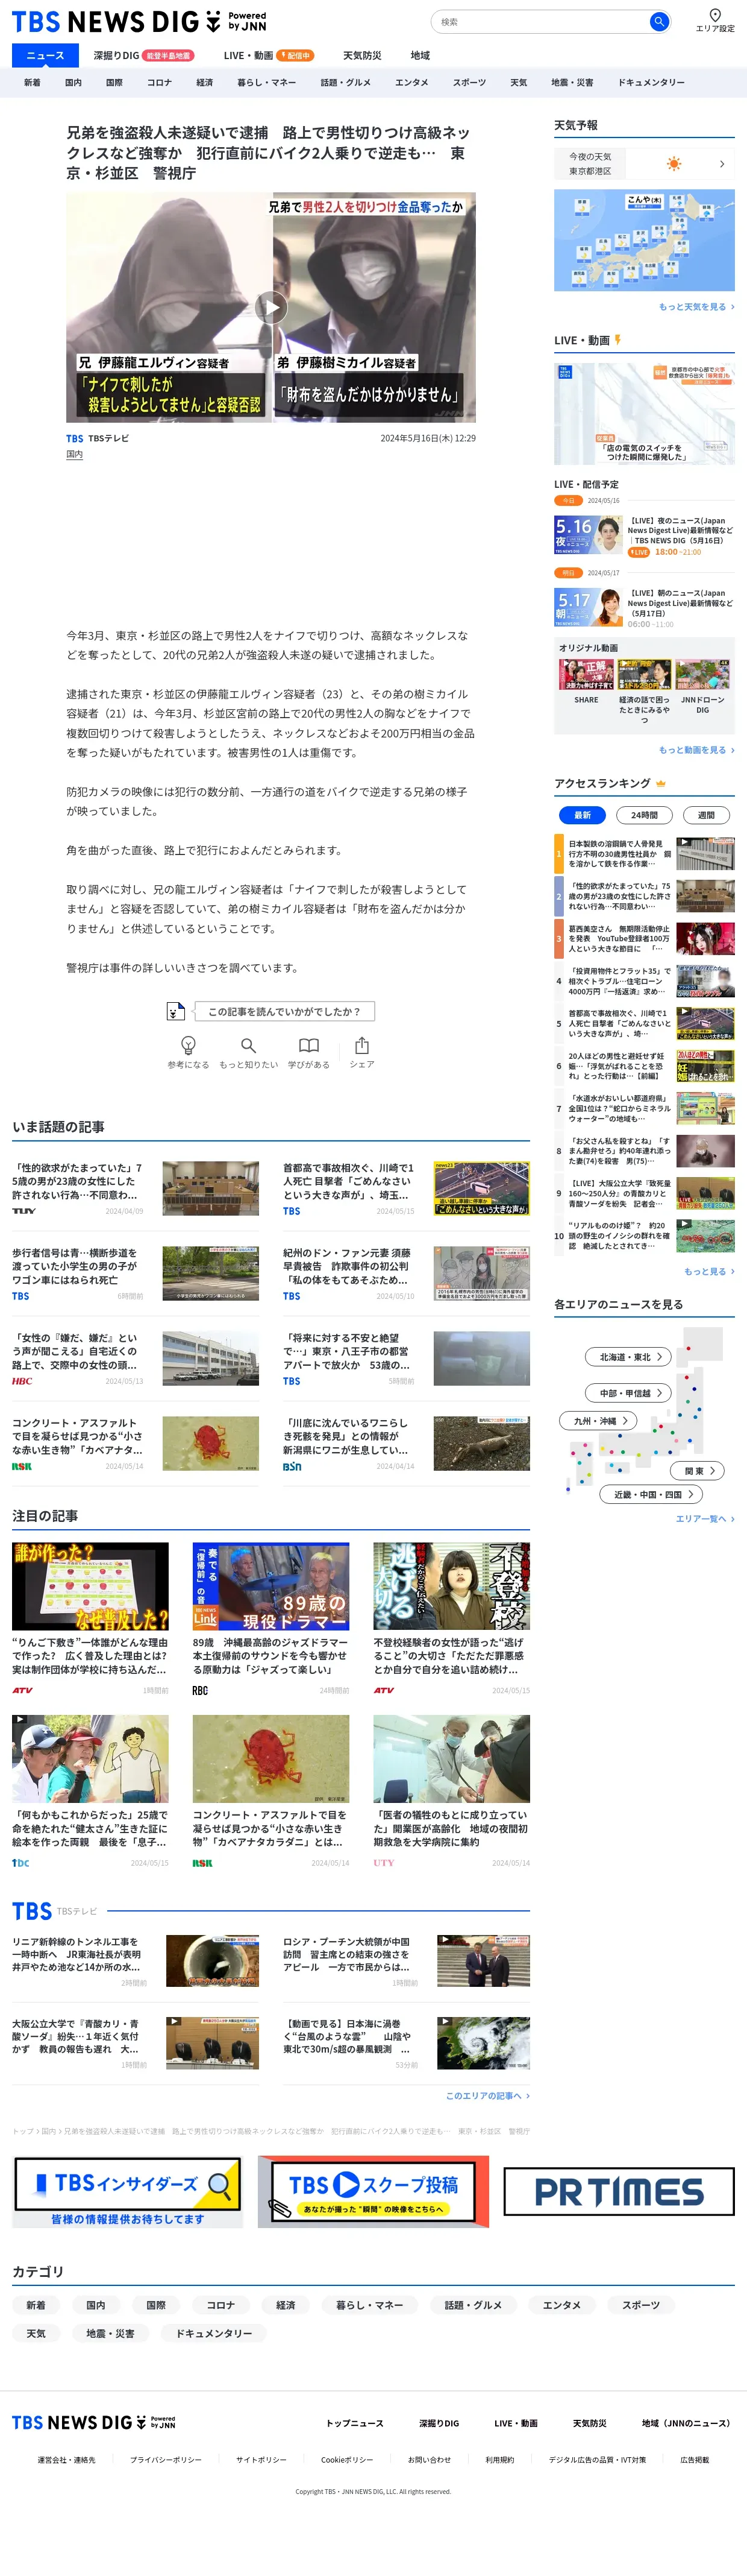Viewport: 747px width, 2576px height.
Task: Click the 学びがある book icon
Action: [308, 1045]
